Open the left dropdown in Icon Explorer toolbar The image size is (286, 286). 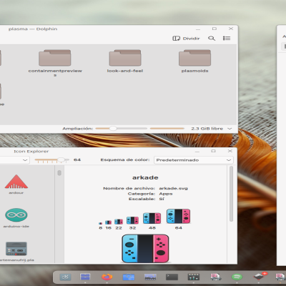[x=14, y=160]
